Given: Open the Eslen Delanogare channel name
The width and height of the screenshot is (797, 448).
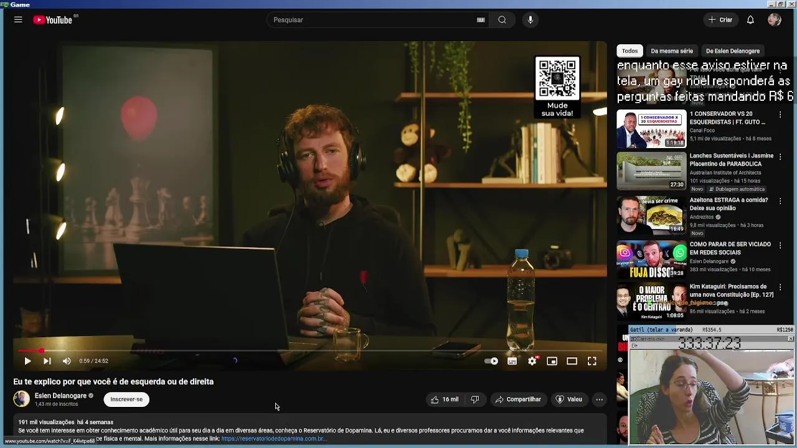Looking at the screenshot, I should click(60, 396).
